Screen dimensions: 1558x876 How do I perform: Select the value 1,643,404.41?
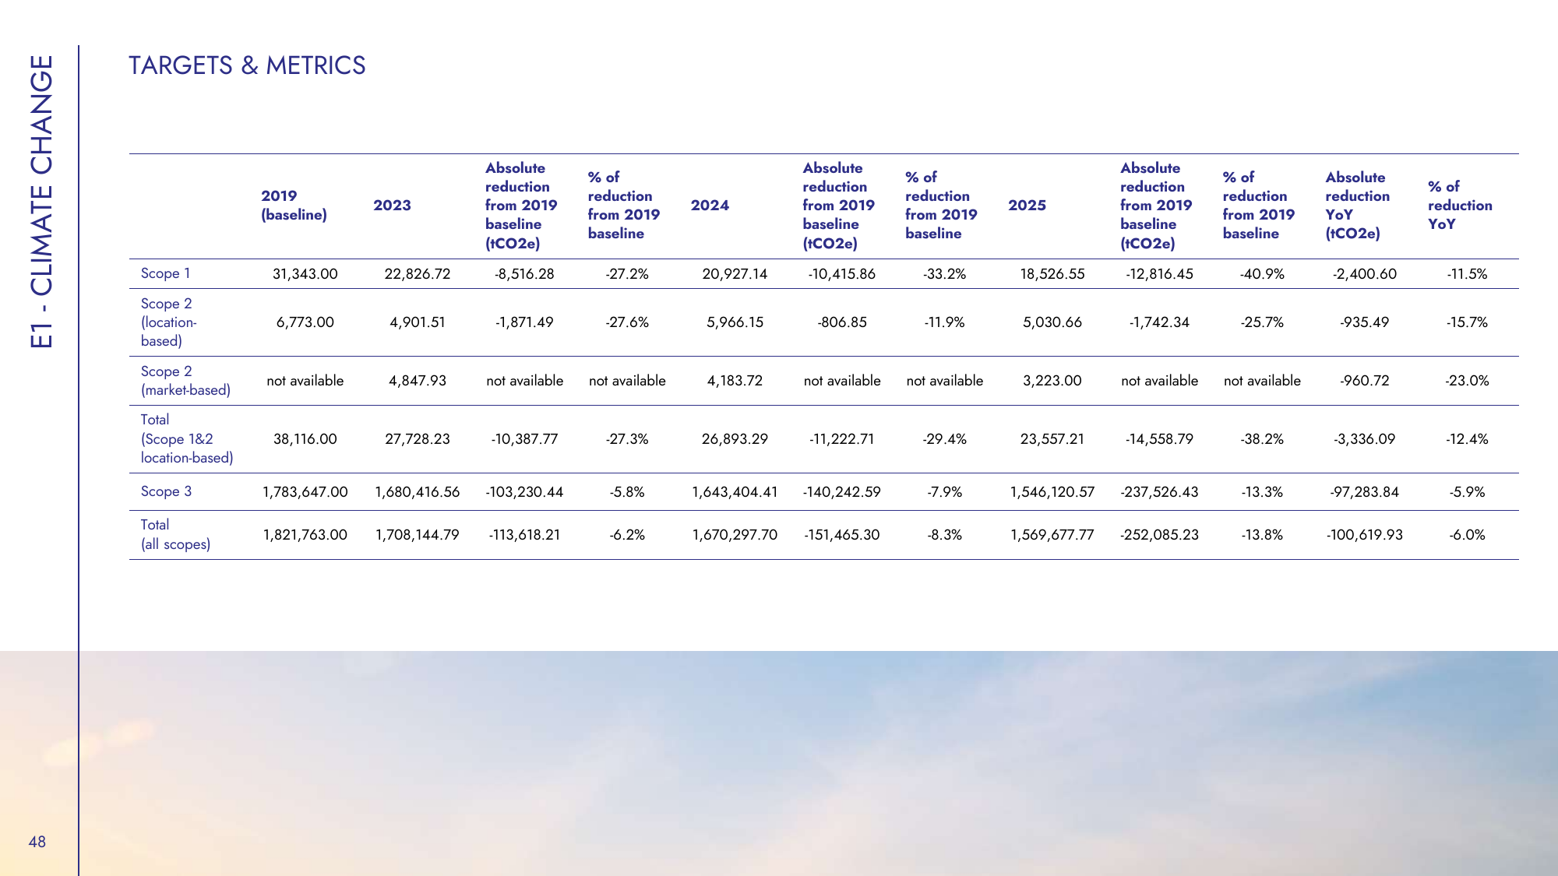(x=735, y=492)
